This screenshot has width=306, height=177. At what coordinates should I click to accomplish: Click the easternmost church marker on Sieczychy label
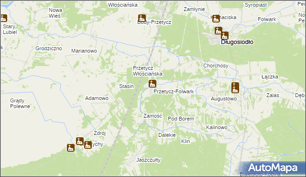click(x=88, y=145)
